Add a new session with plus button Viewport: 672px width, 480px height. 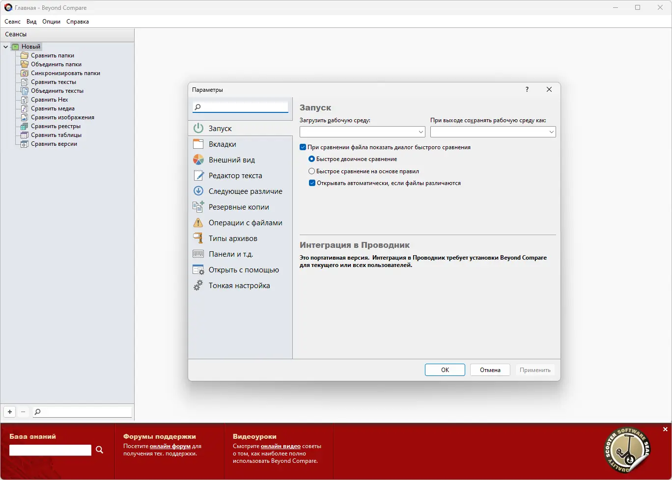tap(10, 412)
